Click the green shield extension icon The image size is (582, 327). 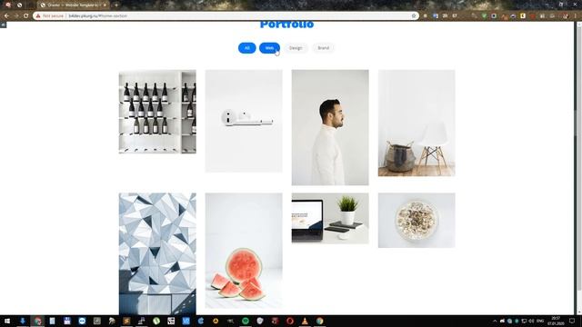point(484,16)
